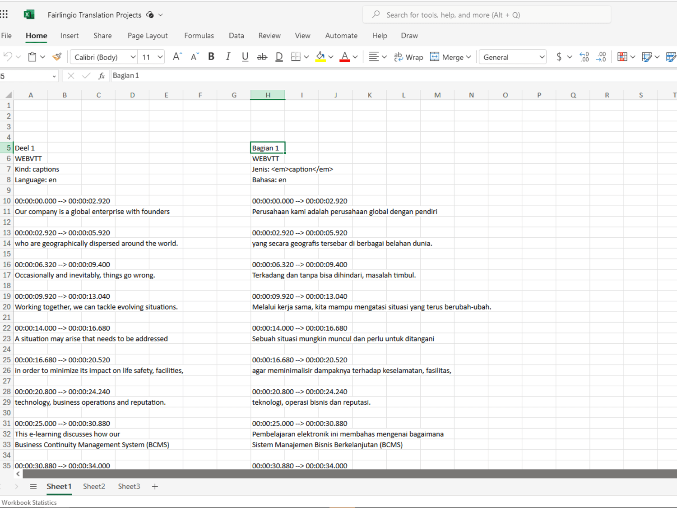The width and height of the screenshot is (677, 508).
Task: Switch to Sheet2 tab
Action: [94, 486]
